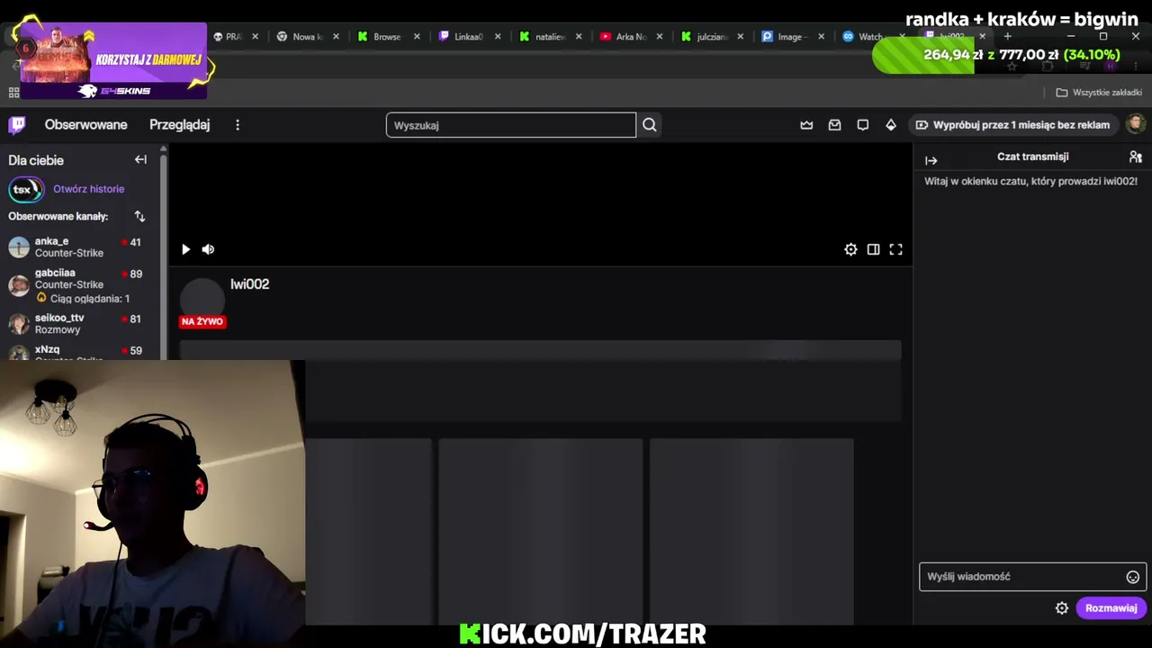Viewport: 1152px width, 648px height.
Task: Click the magnifier search button
Action: (x=650, y=125)
